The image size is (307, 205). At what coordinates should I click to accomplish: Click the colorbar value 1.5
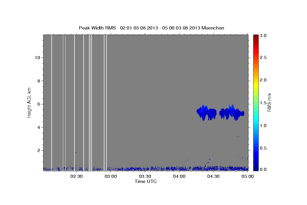click(264, 103)
